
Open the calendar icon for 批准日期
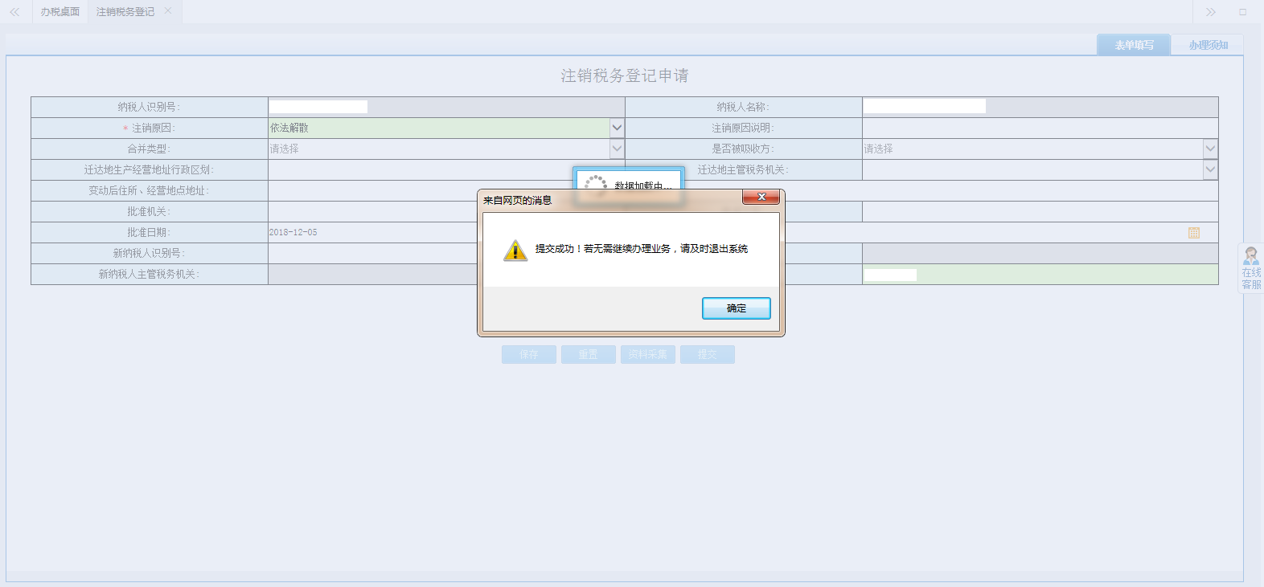click(1193, 233)
